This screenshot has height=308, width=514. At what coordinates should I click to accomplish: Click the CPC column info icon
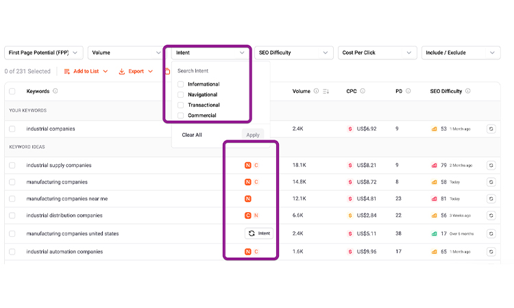[363, 91]
